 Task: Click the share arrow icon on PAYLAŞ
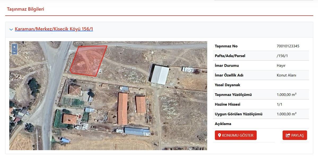click(x=288, y=135)
